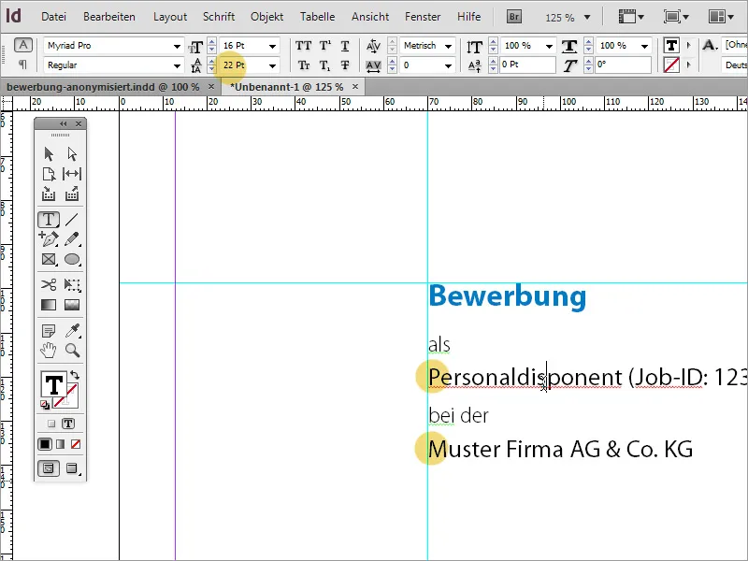This screenshot has height=561, width=748.
Task: Open arrange documents dropdown button
Action: (721, 17)
